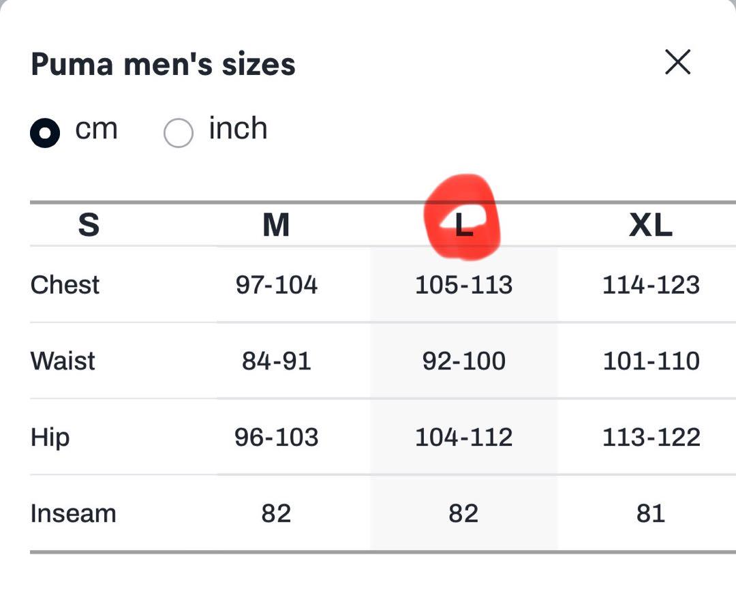Click the Waist row label

point(63,361)
